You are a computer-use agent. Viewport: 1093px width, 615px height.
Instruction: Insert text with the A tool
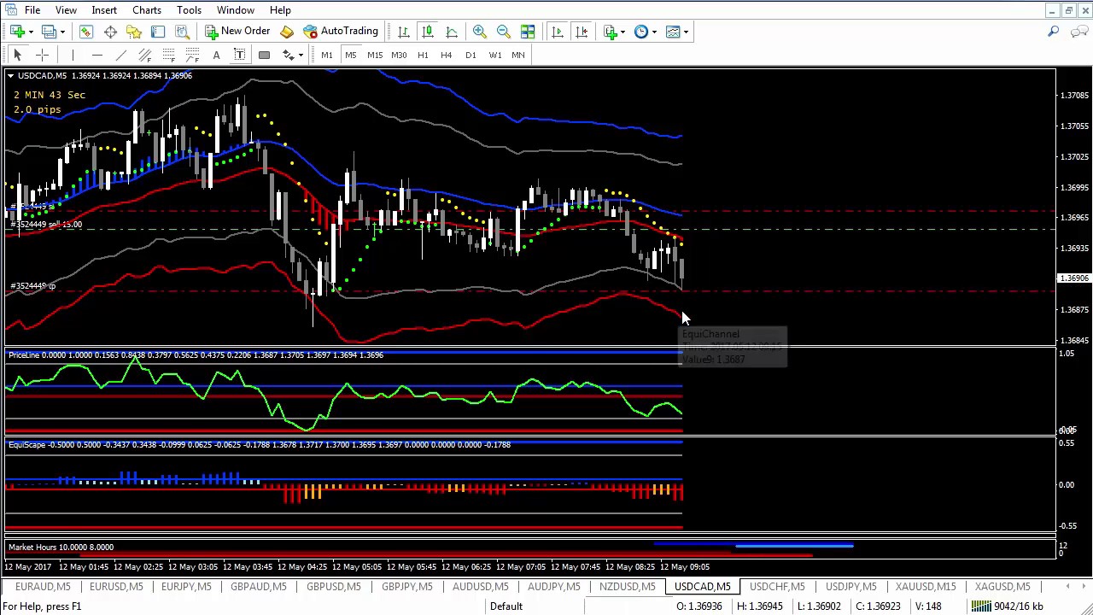(x=217, y=55)
